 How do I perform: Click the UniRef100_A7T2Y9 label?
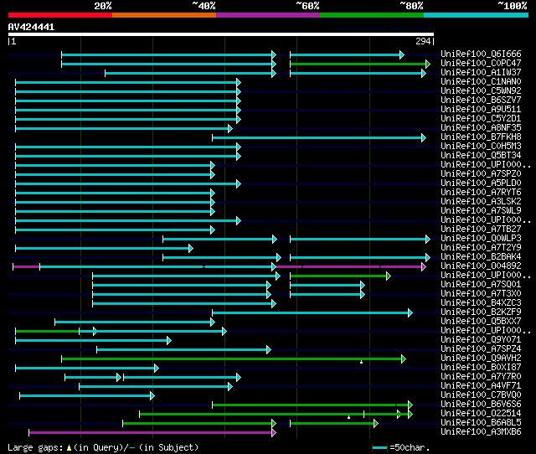[x=481, y=247]
